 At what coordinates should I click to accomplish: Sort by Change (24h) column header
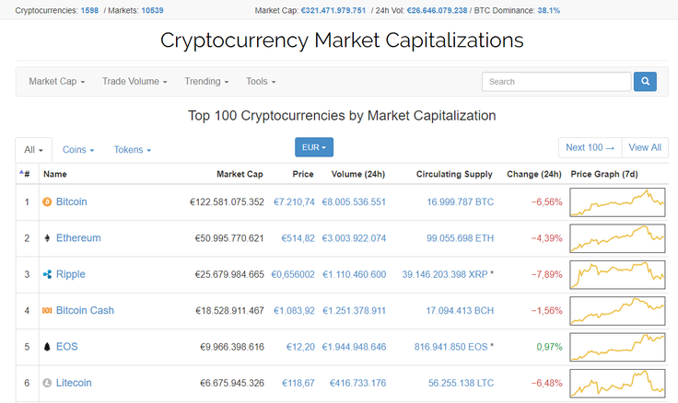[x=534, y=174]
